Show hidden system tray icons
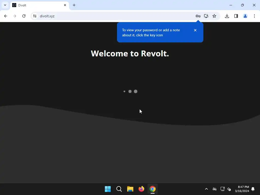 [x=206, y=189]
